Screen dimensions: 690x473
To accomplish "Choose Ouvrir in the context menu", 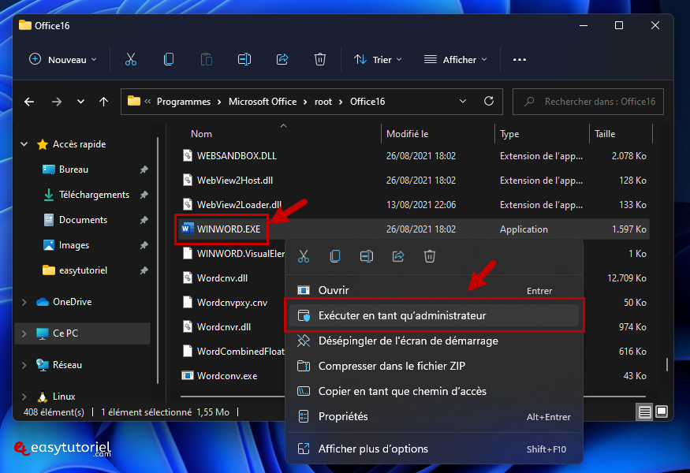I will click(x=434, y=290).
